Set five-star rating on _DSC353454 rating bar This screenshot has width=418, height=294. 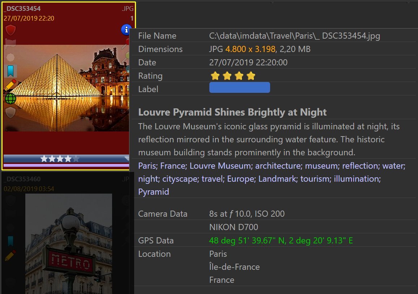click(76, 159)
